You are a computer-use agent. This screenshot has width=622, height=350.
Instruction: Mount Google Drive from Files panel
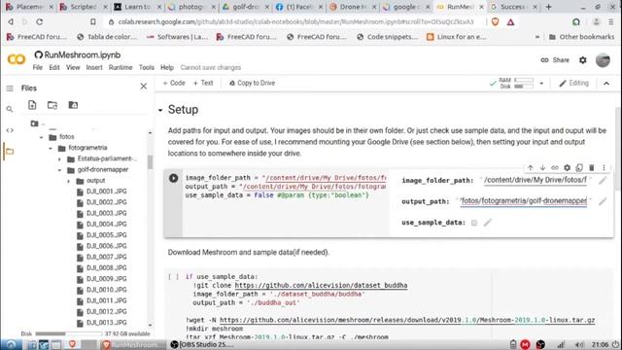coord(73,105)
